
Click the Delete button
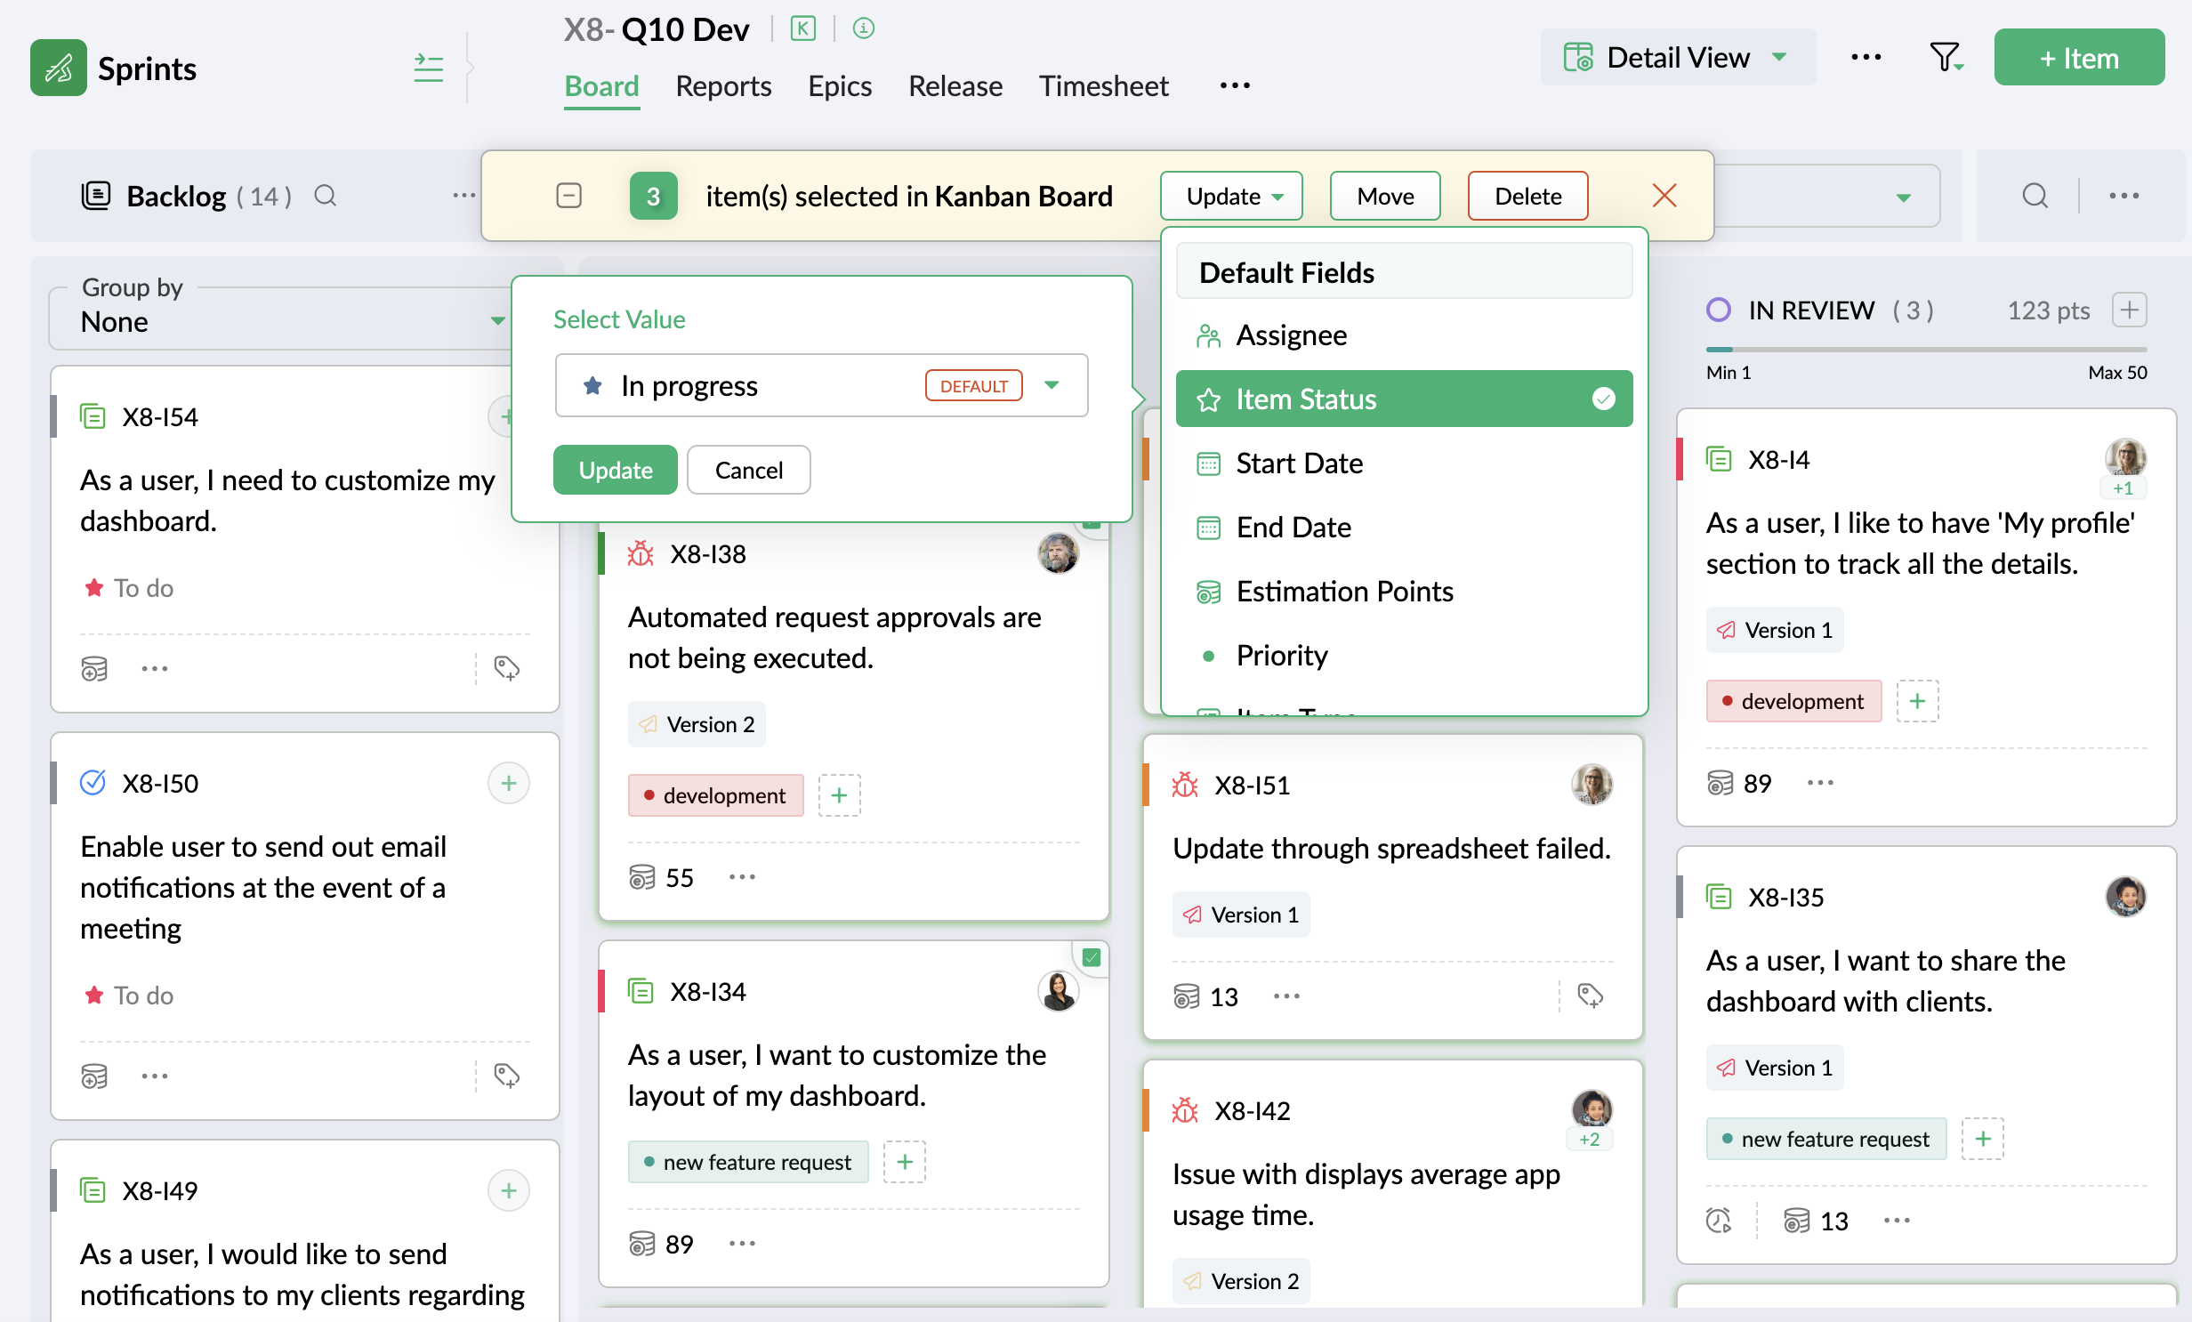tap(1527, 196)
